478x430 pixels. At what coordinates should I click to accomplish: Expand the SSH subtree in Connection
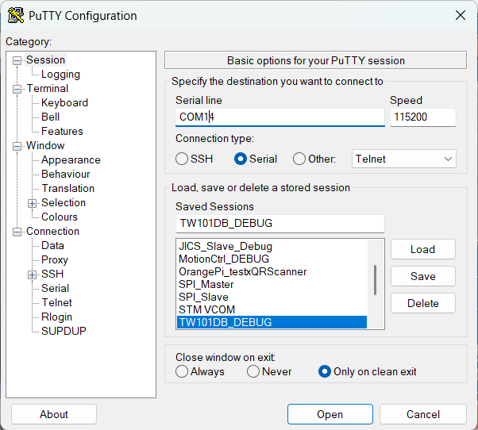pyautogui.click(x=32, y=275)
